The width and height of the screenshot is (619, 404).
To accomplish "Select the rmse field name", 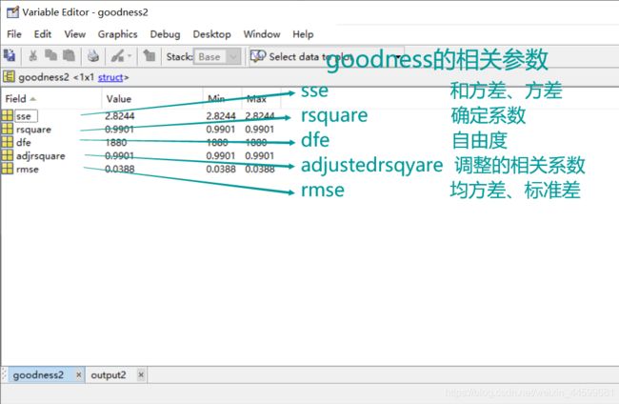I will 28,170.
